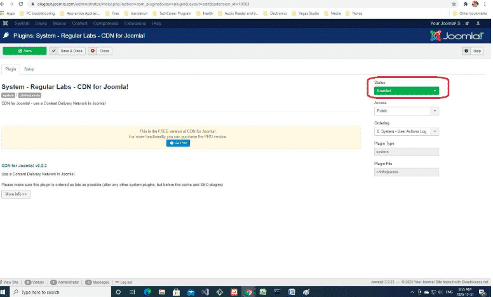Open File Explorer from taskbar
Viewport: 493px width, 297px height.
pos(161,292)
